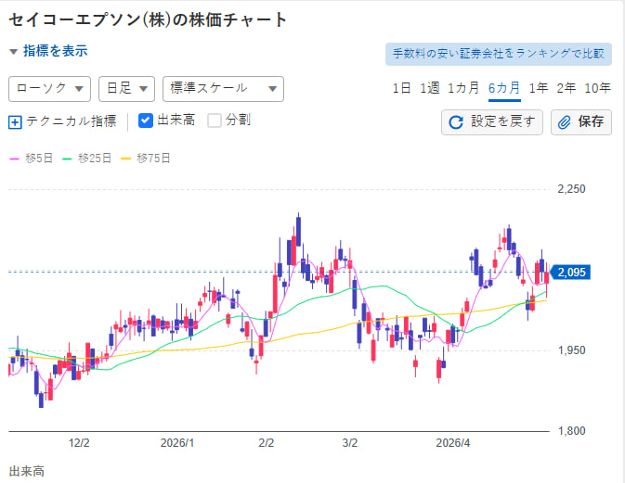Open the ローソク chart type dropdown

click(x=49, y=89)
